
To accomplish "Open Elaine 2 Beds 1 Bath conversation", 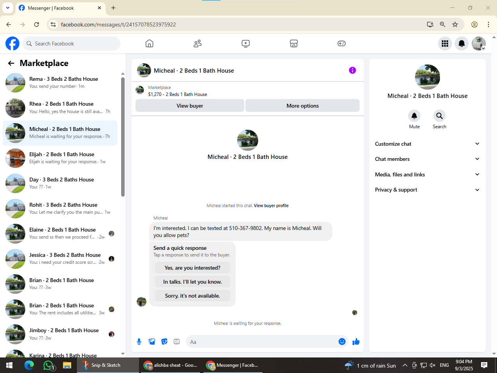I will 60,234.
